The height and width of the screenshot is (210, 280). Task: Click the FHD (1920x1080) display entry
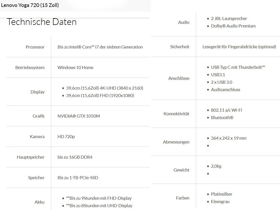pos(100,96)
